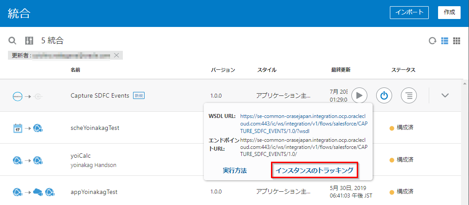Click the search magnifier icon
469x205 pixels.
pos(13,41)
